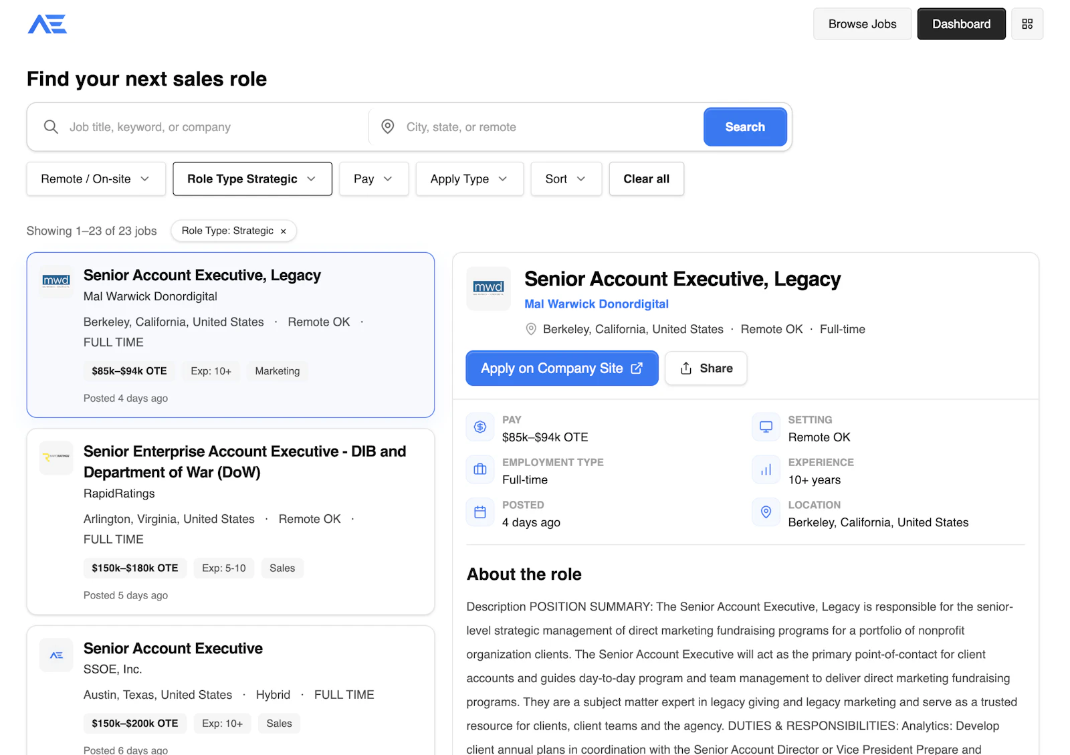Click RapidRatings company name in list
Screen dimensions: 1070x755
point(119,494)
